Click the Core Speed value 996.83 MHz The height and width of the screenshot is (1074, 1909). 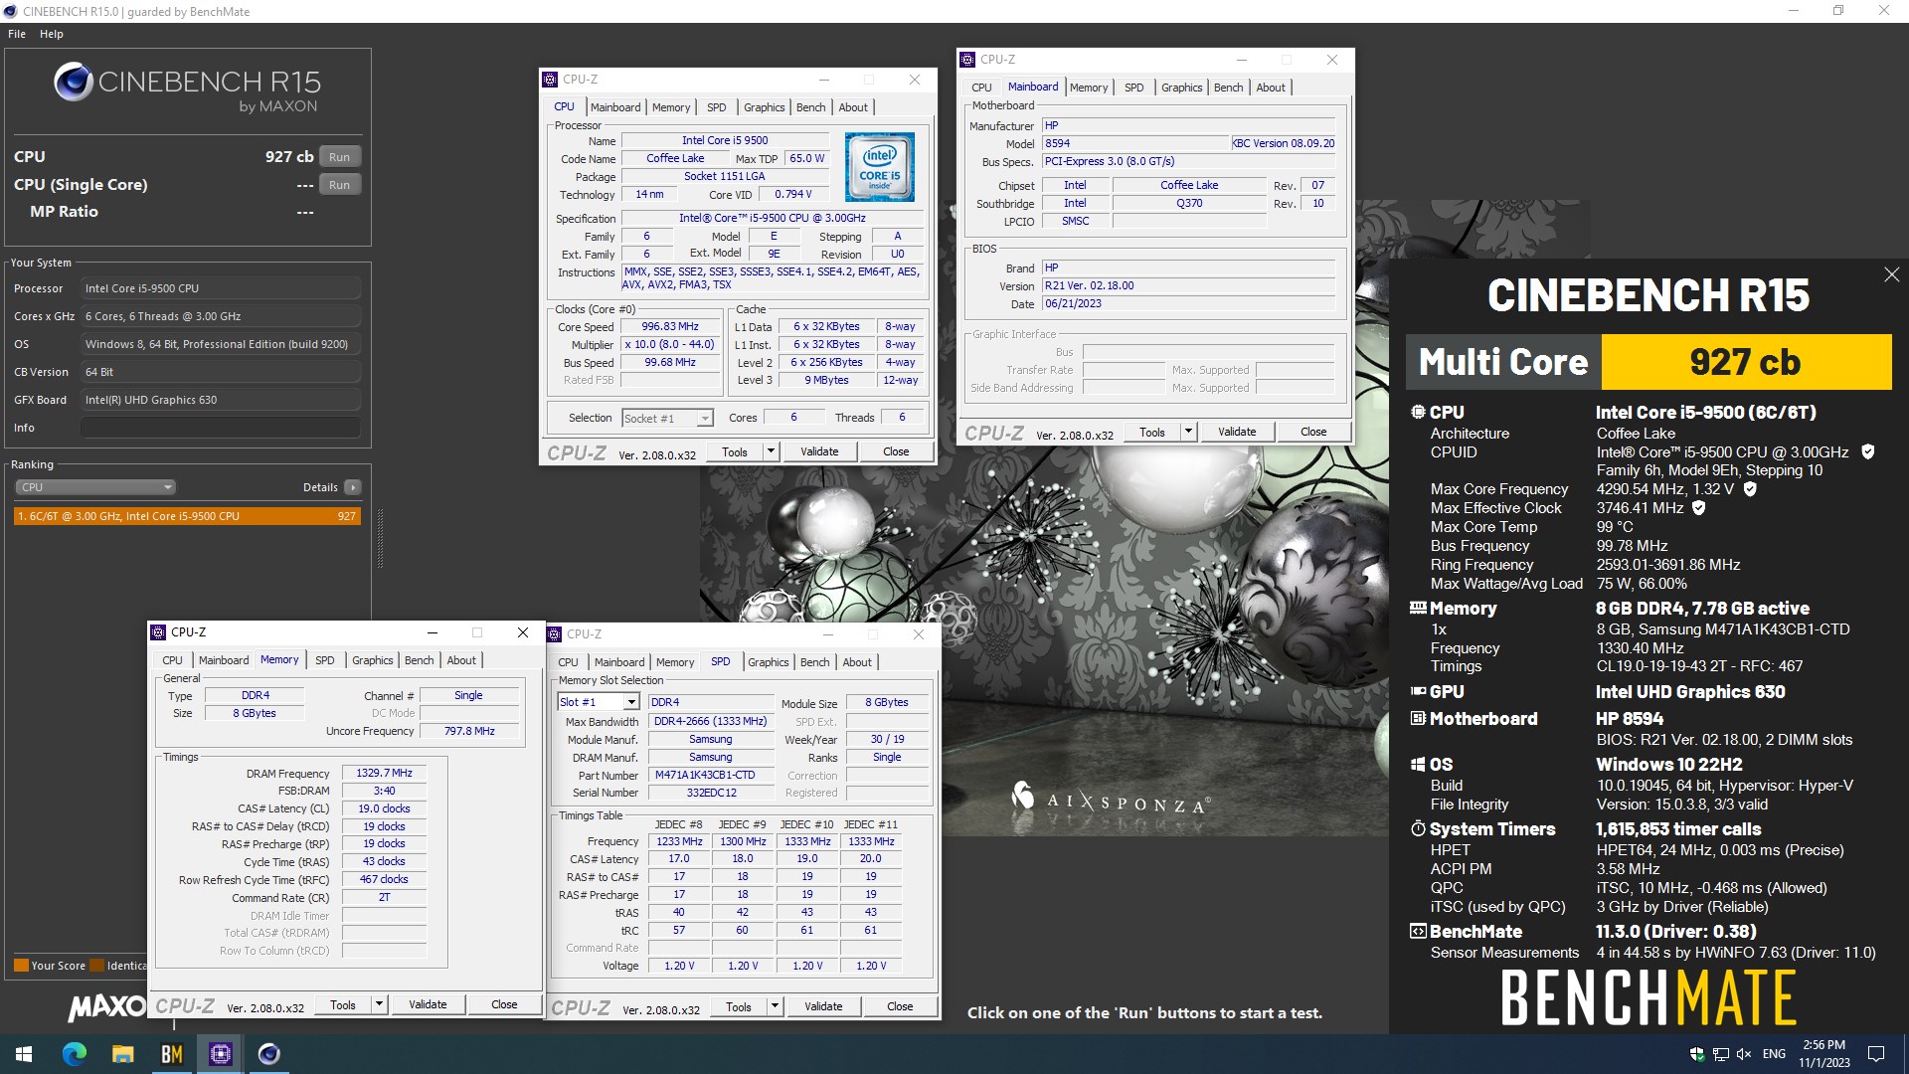coord(670,326)
